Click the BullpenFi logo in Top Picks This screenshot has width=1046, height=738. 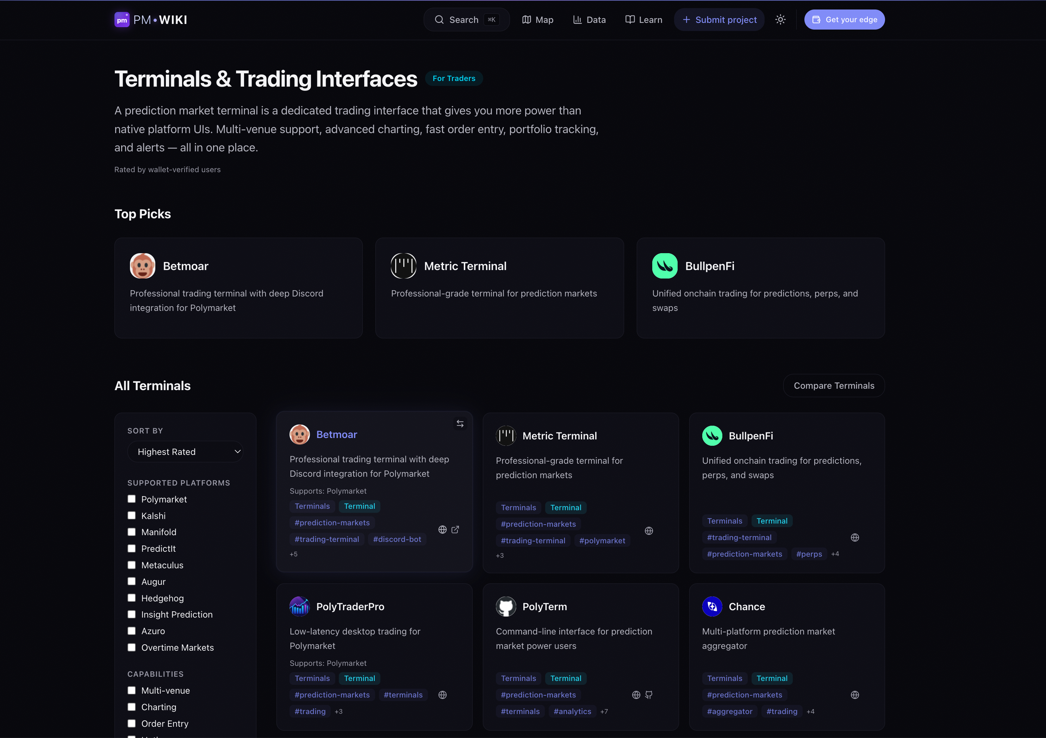point(665,266)
